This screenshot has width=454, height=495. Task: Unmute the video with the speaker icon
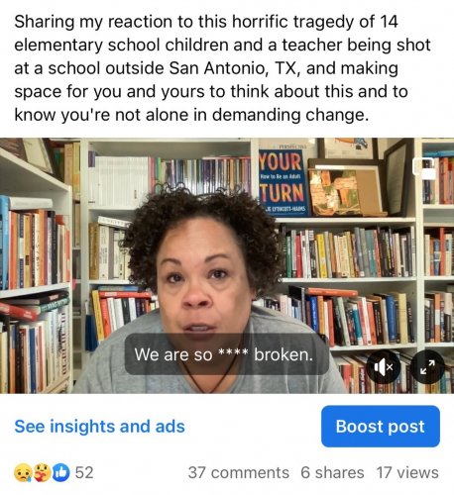click(x=384, y=366)
